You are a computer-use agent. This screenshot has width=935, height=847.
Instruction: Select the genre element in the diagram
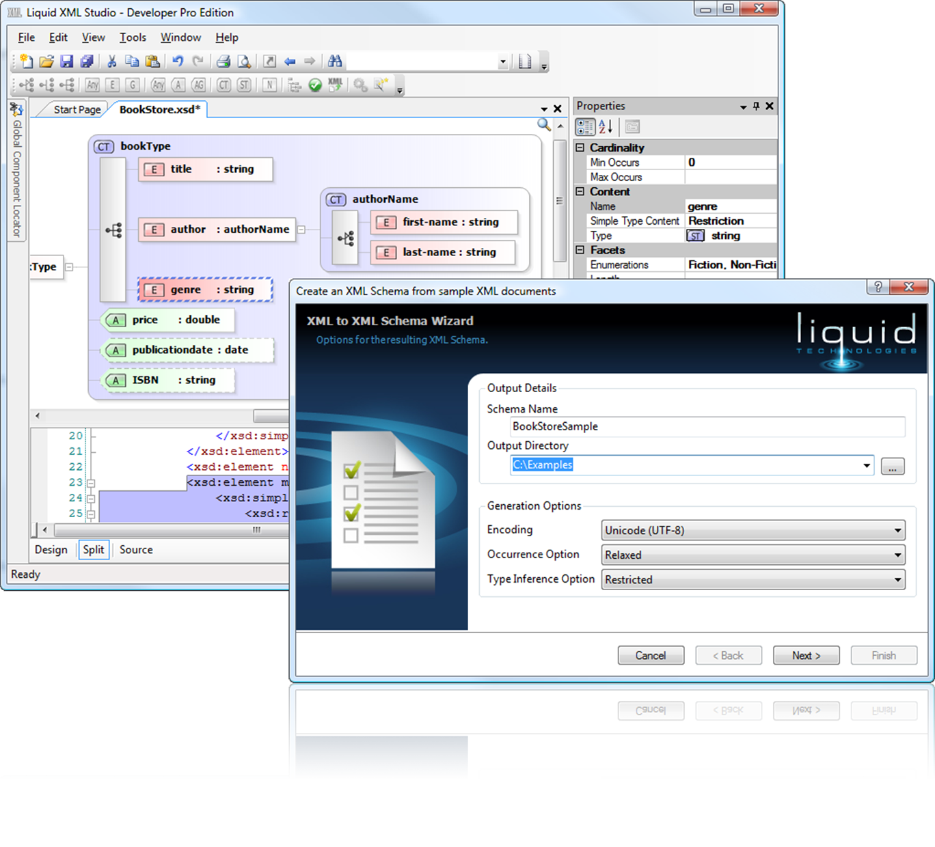(x=205, y=290)
